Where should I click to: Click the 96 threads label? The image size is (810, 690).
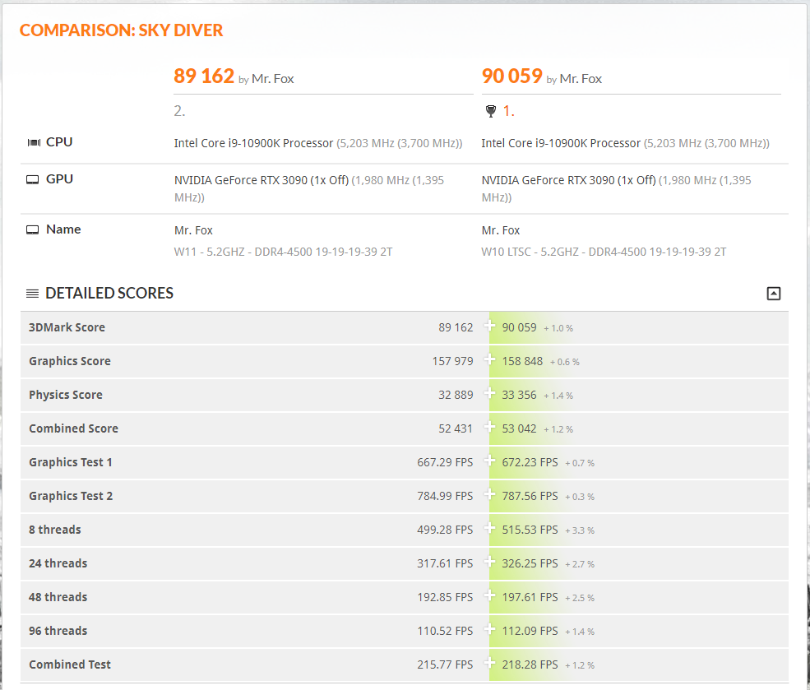tap(58, 631)
